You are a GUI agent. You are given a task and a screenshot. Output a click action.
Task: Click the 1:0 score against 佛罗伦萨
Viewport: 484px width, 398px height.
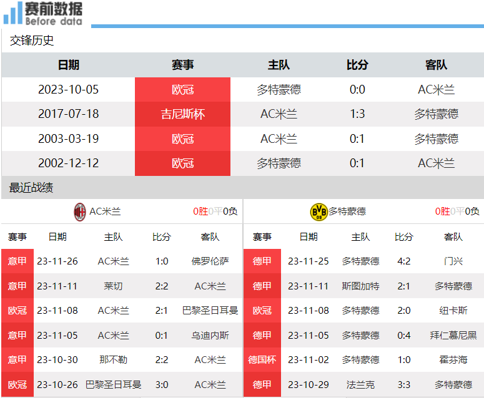tap(162, 261)
